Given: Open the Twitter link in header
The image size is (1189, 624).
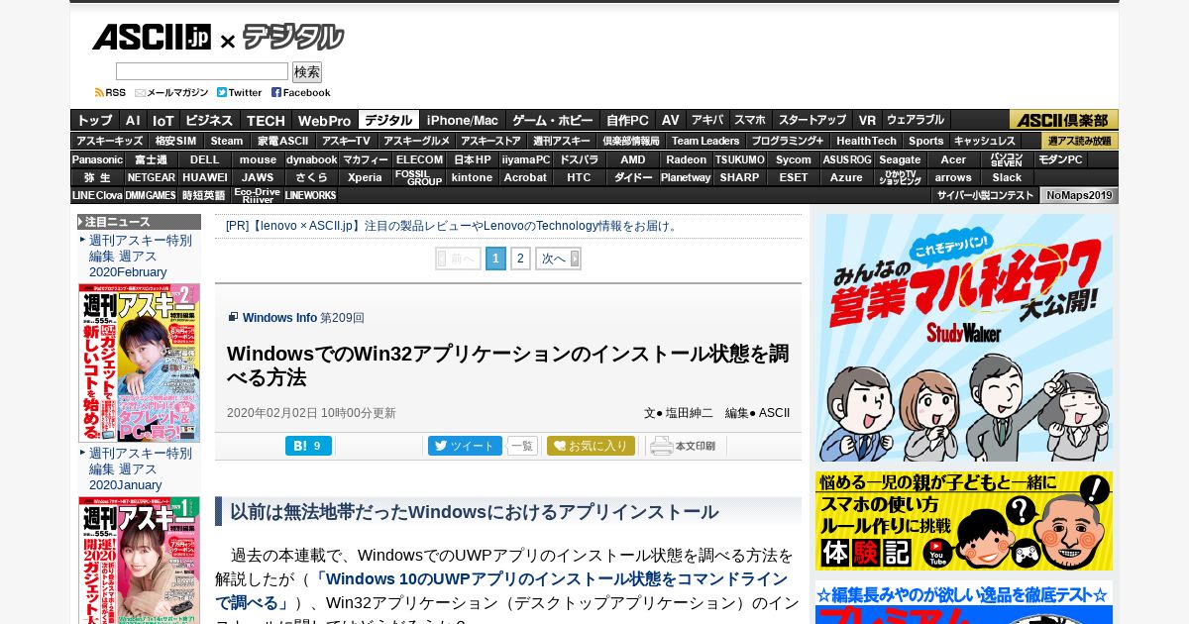Looking at the screenshot, I should coord(240,93).
